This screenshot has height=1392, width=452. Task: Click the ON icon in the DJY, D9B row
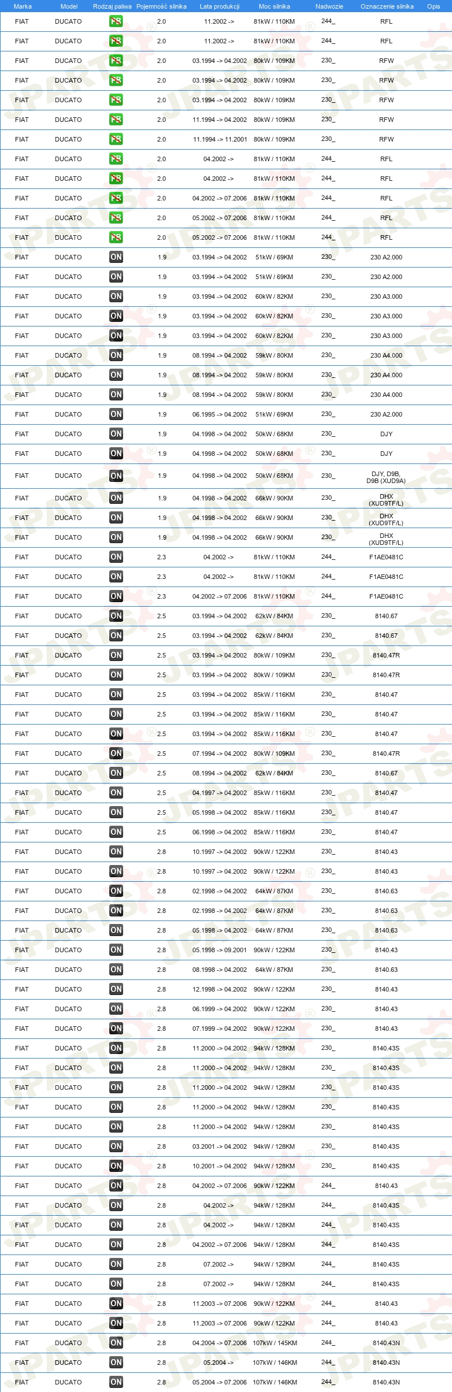tap(116, 476)
